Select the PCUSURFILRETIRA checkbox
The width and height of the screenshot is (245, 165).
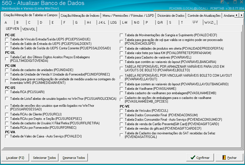click(x=7, y=123)
